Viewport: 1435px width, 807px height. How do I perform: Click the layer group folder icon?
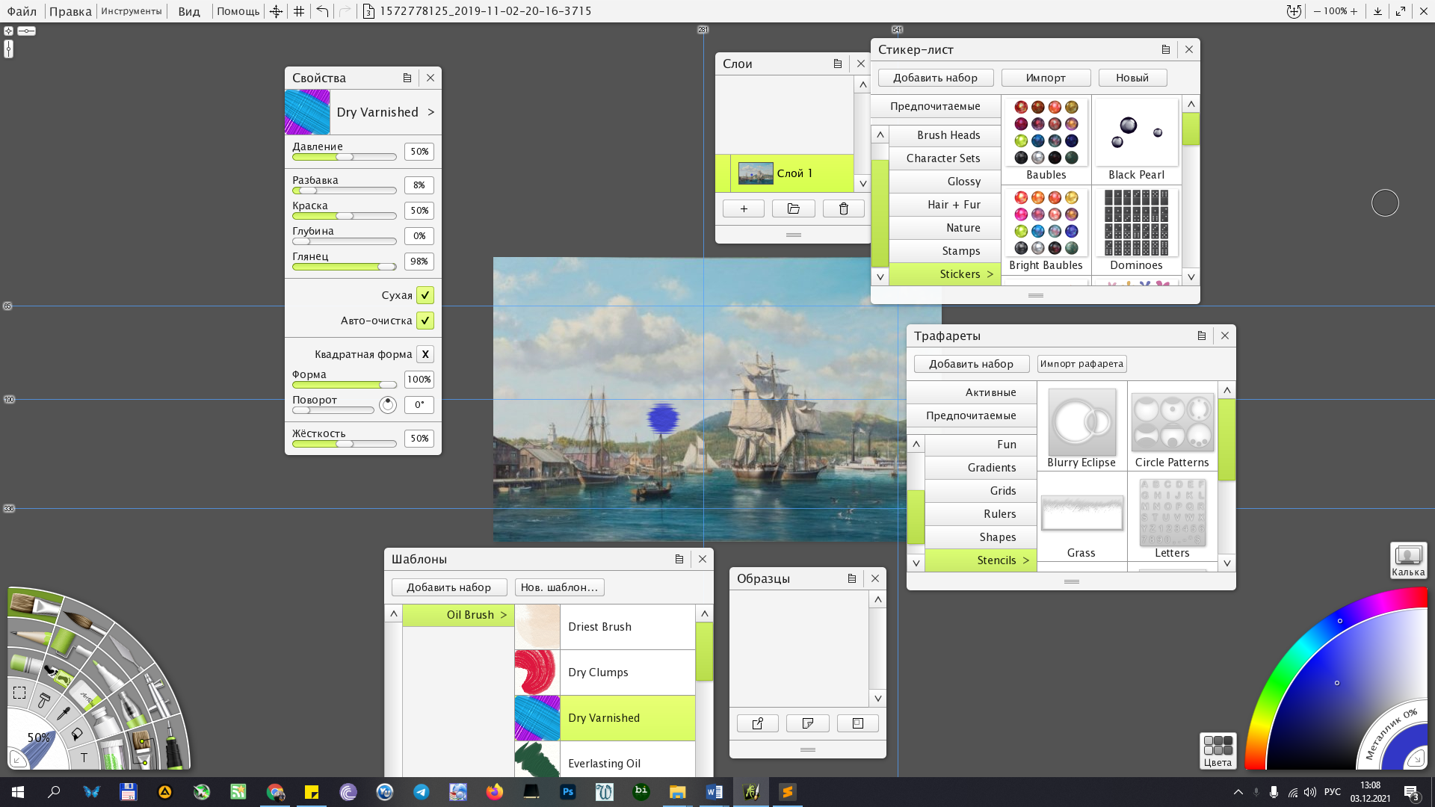coord(794,209)
